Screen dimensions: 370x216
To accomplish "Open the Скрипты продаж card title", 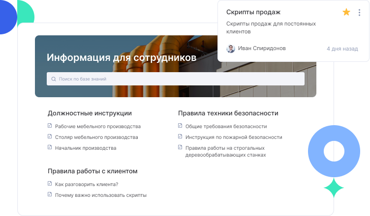I will [x=253, y=12].
